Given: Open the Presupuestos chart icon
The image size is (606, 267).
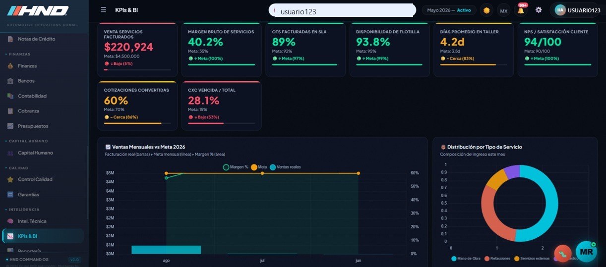Looking at the screenshot, I should [10, 126].
